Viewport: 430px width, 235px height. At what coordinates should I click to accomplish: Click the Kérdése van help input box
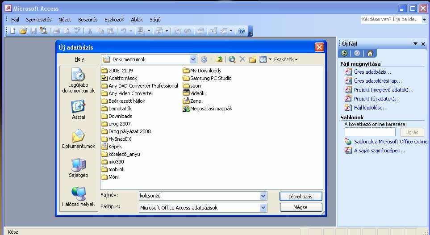[x=391, y=20]
